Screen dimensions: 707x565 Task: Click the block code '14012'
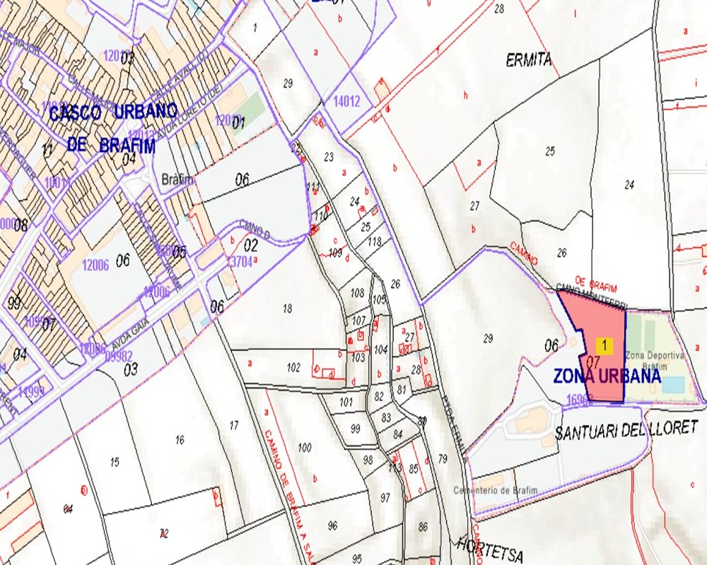point(346,101)
